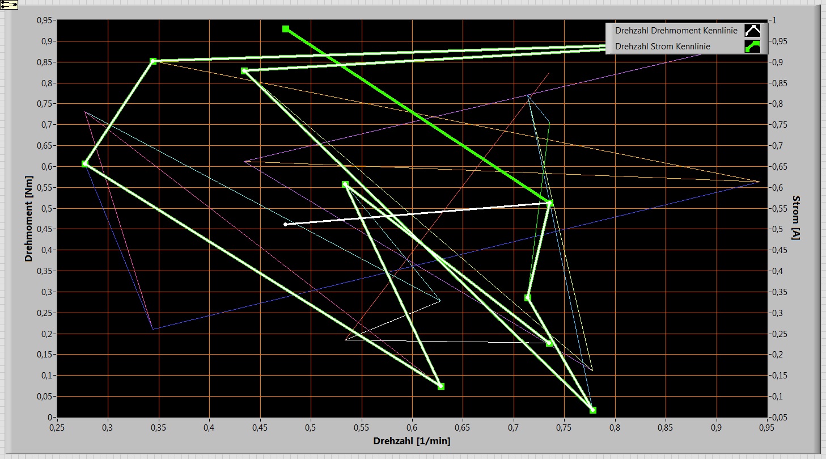Image resolution: width=826 pixels, height=459 pixels.
Task: Click the small yellow icon in top-left corner
Action: (x=9, y=5)
